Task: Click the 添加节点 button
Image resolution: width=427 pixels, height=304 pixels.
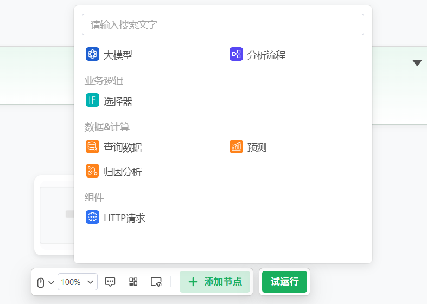Action: [215, 282]
